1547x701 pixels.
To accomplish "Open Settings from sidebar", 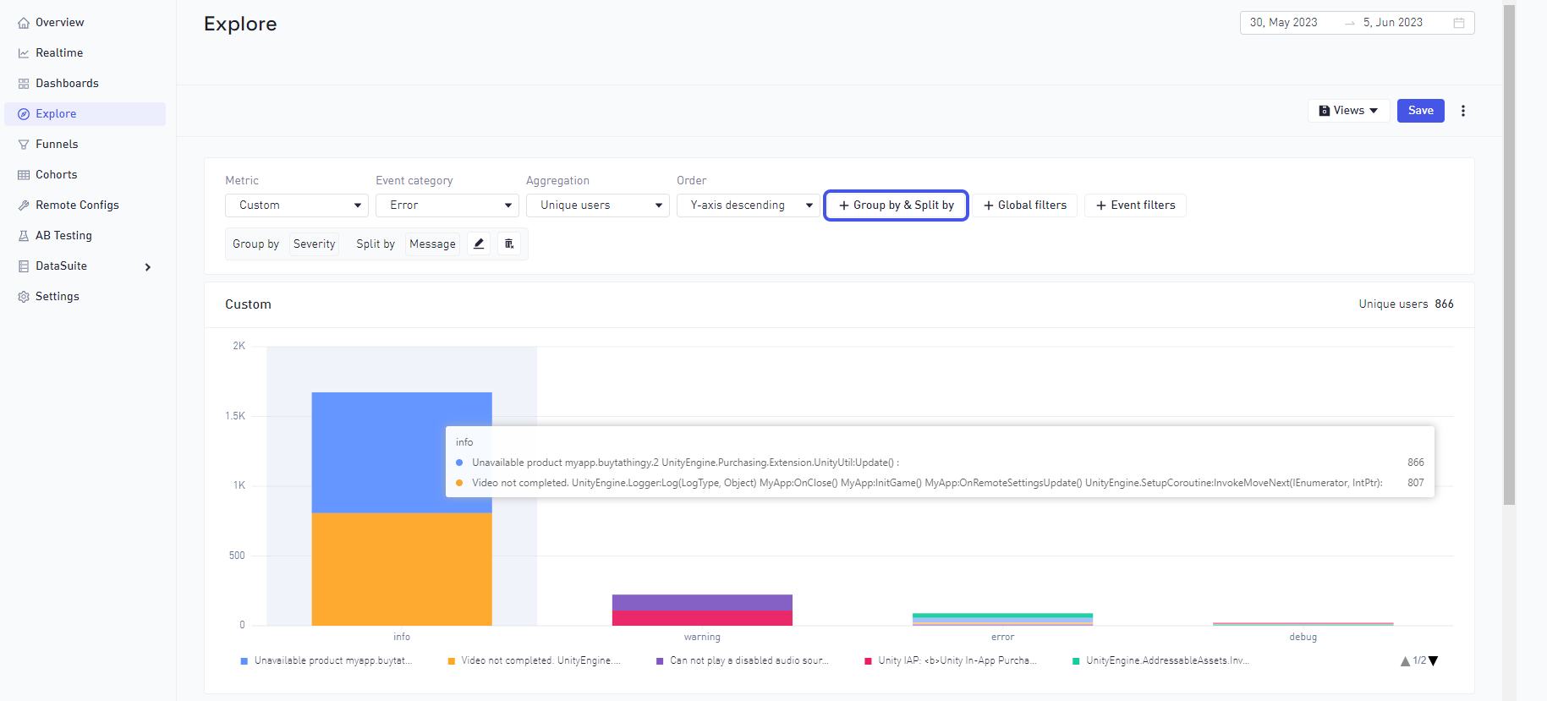I will [58, 297].
